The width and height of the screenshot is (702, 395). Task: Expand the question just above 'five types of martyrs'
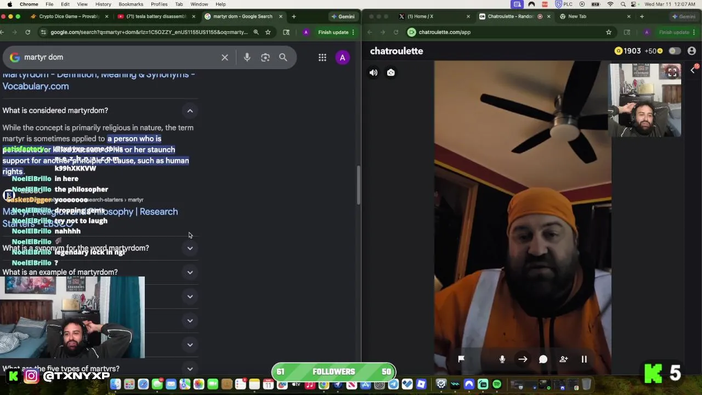[190, 345]
